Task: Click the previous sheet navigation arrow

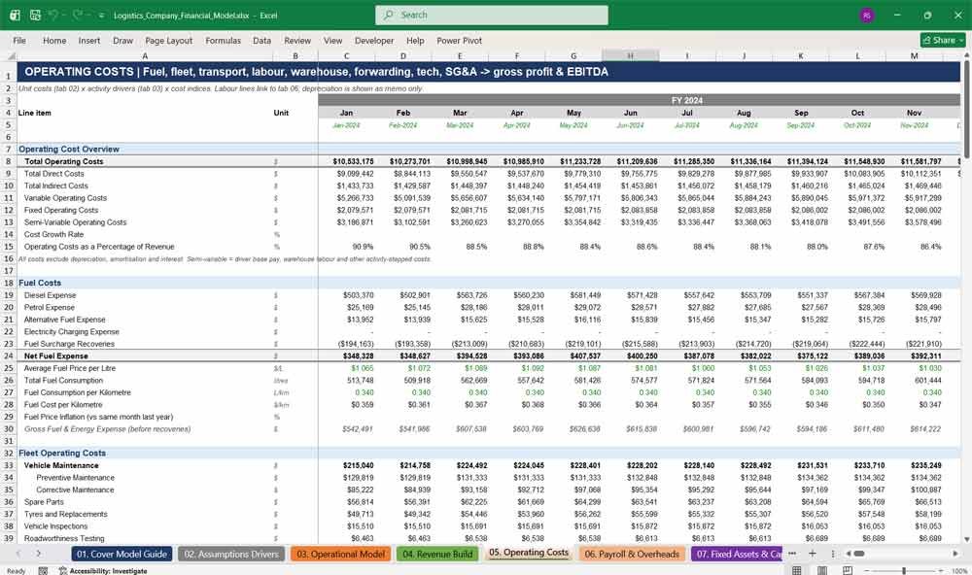Action: [x=18, y=554]
